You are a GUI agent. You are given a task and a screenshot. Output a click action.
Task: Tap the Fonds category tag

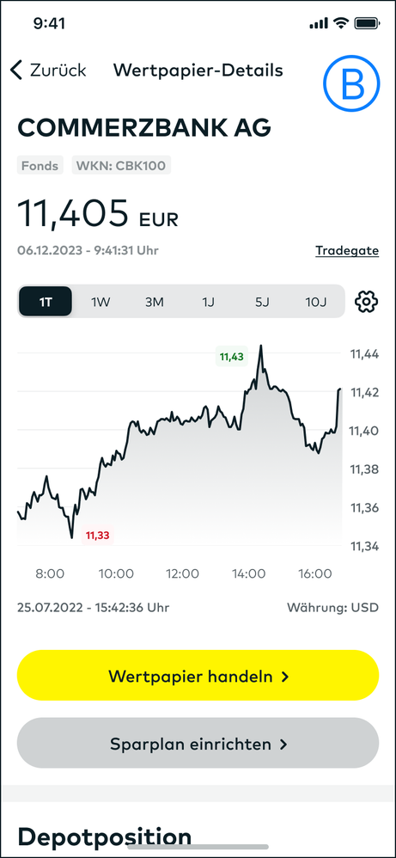coord(40,165)
